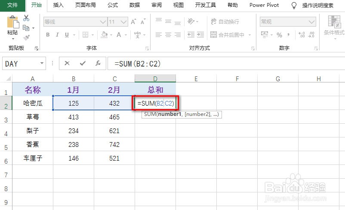Open 对齐方式 dialog launcher
345x210 pixels.
pos(253,49)
